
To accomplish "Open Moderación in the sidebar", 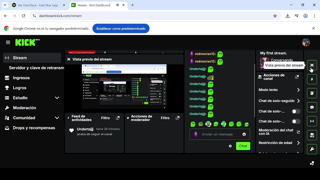I will (32, 108).
